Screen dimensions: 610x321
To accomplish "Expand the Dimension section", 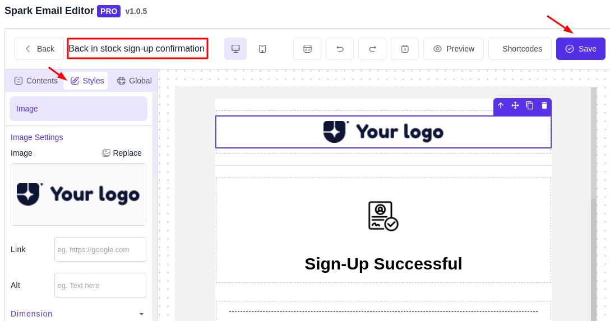I will pyautogui.click(x=141, y=314).
